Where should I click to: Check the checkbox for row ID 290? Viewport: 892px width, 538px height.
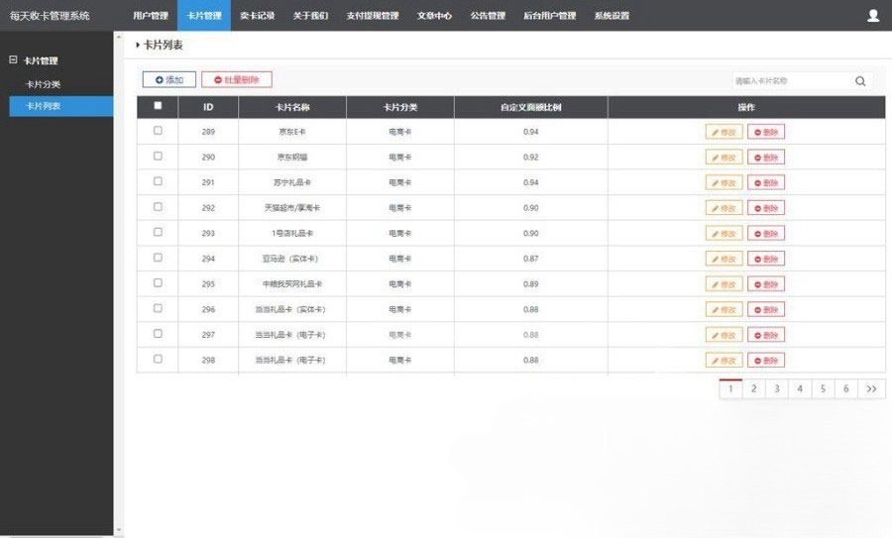158,157
